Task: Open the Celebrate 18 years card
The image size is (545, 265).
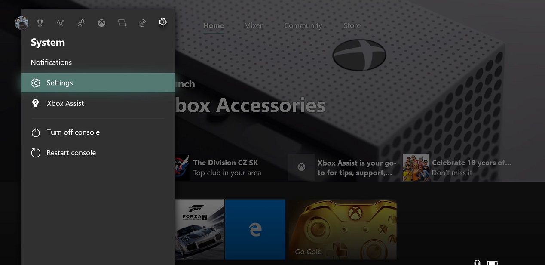Action: 458,168
